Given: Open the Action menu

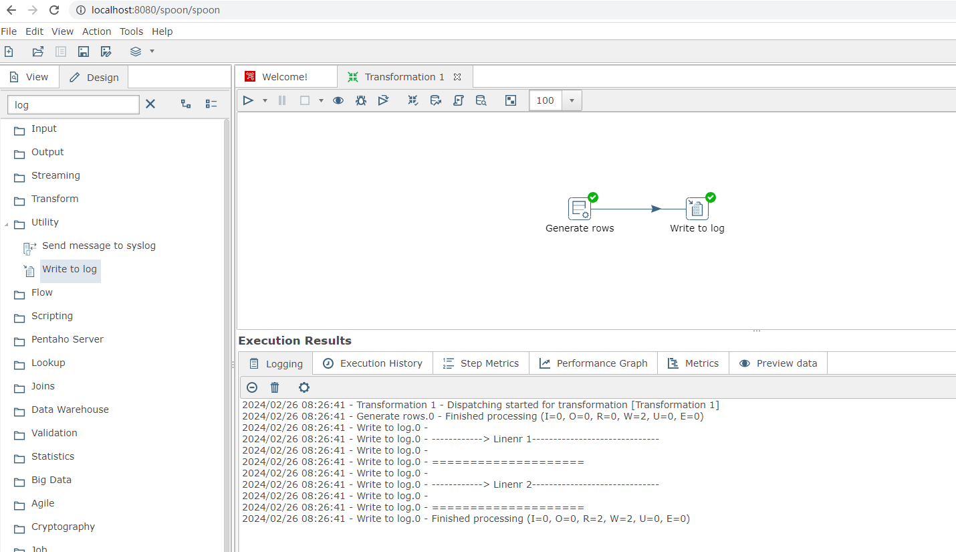Looking at the screenshot, I should 96,31.
